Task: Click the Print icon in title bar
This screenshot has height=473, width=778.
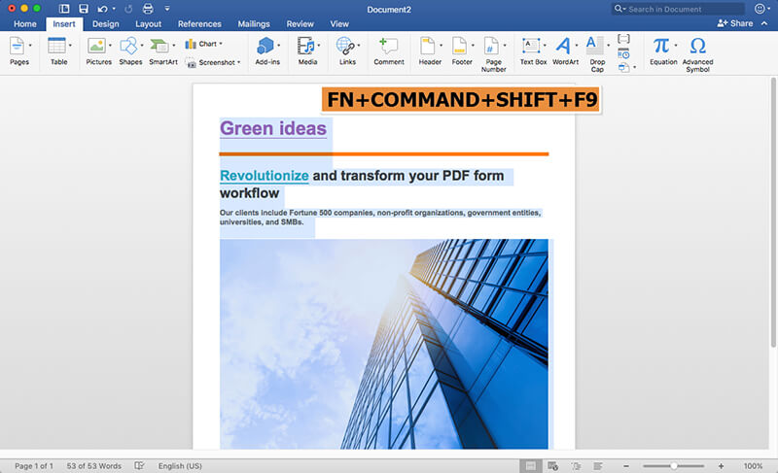Action: [x=148, y=8]
